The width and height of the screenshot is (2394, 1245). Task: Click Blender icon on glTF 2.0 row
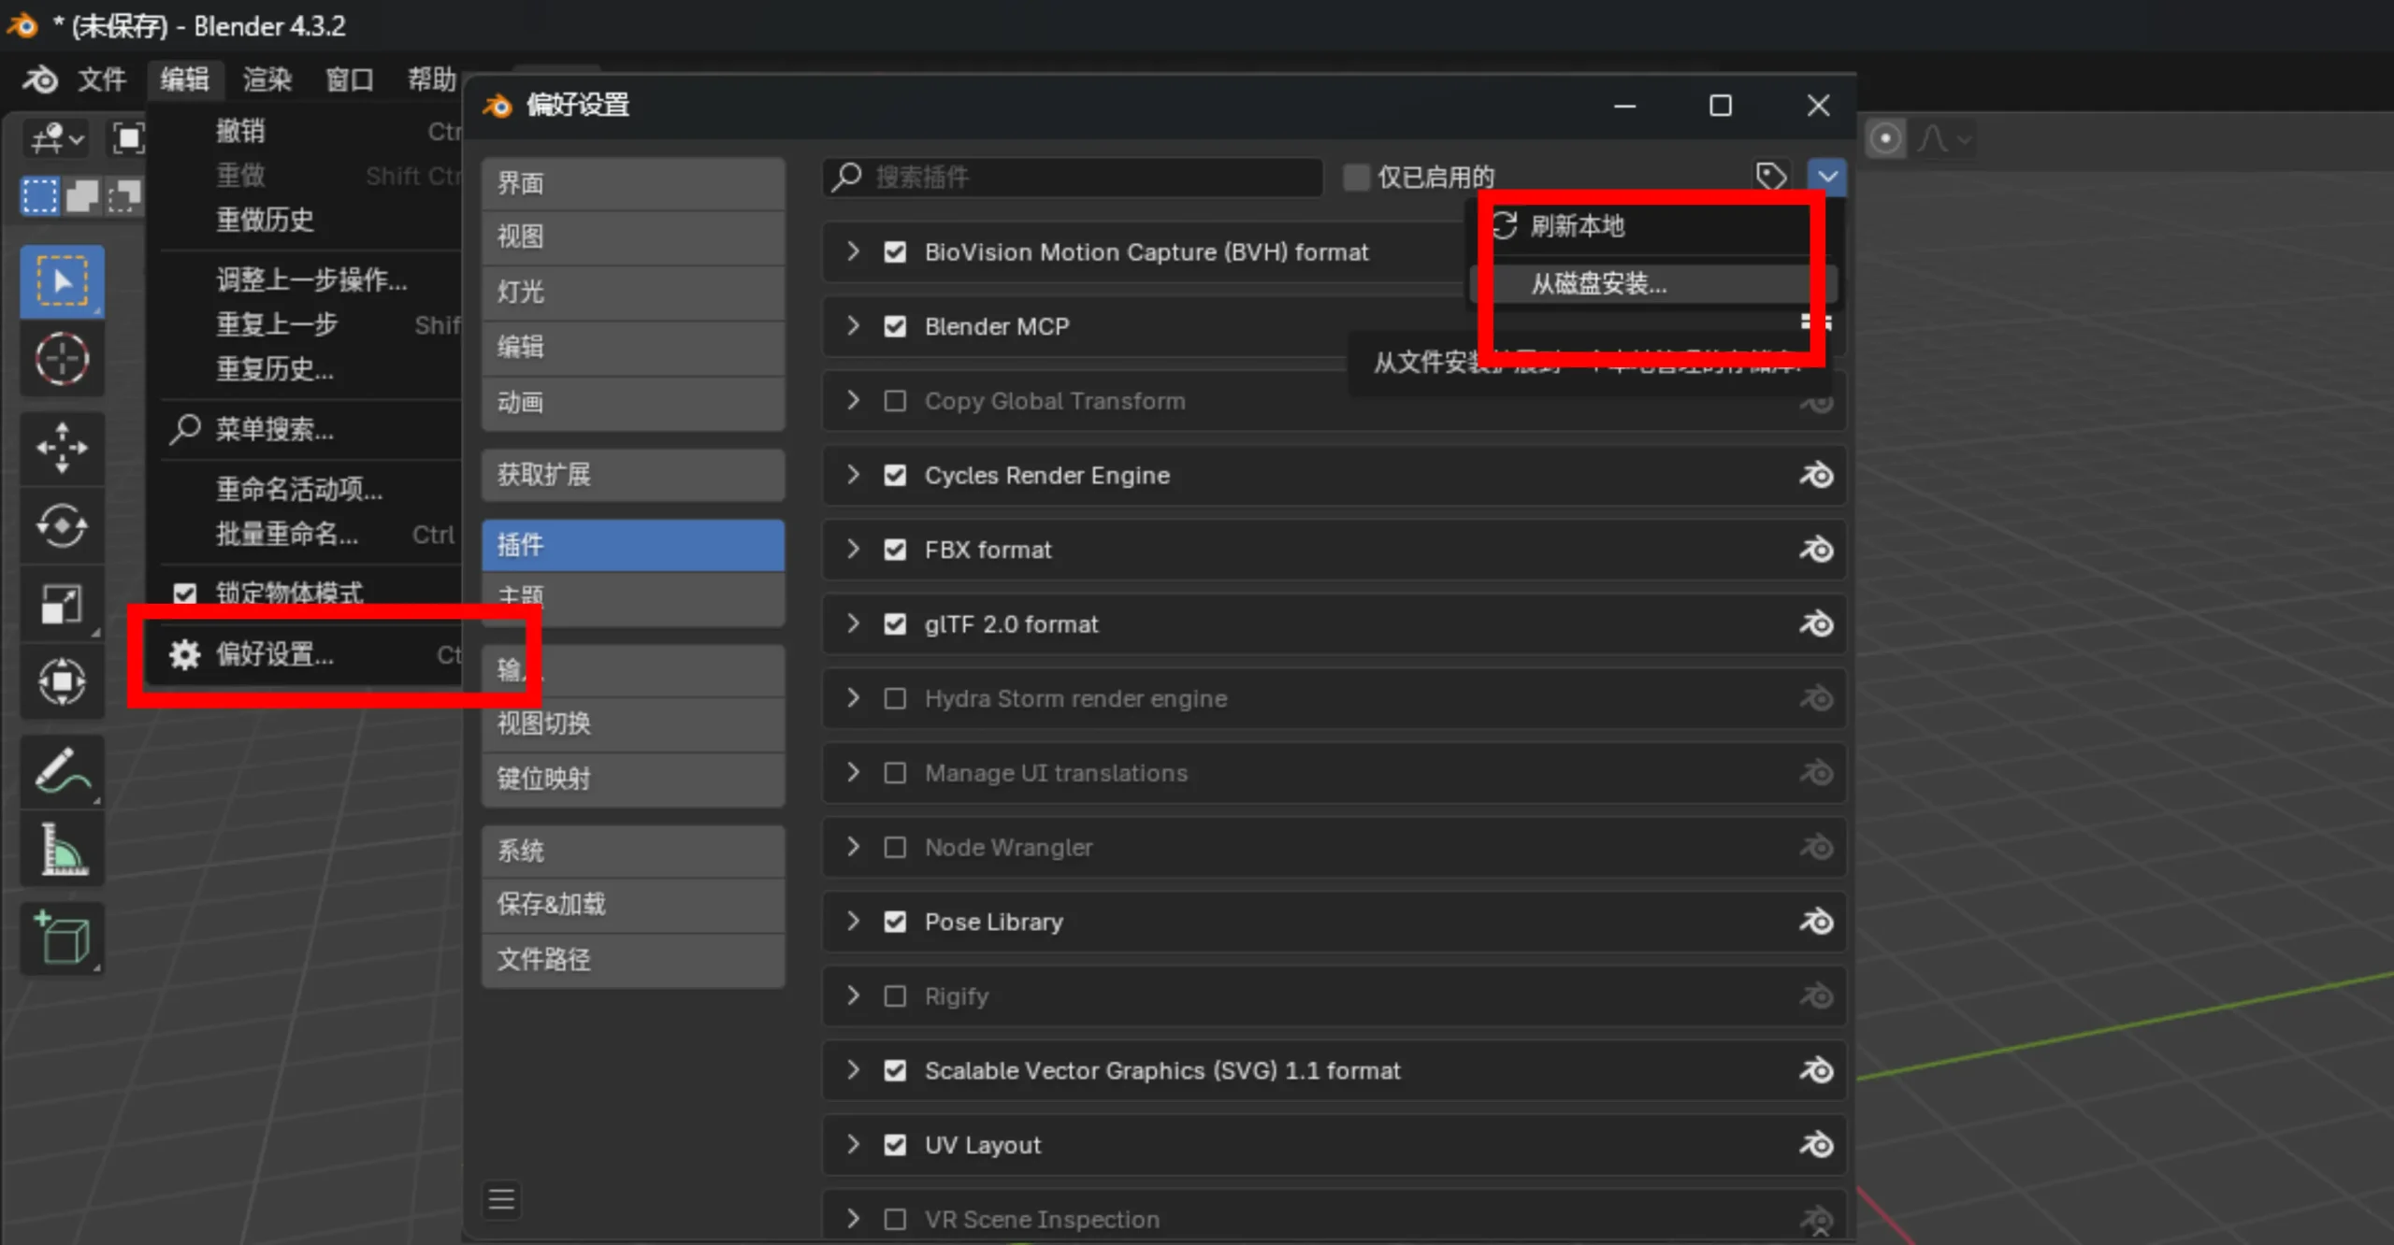tap(1816, 624)
